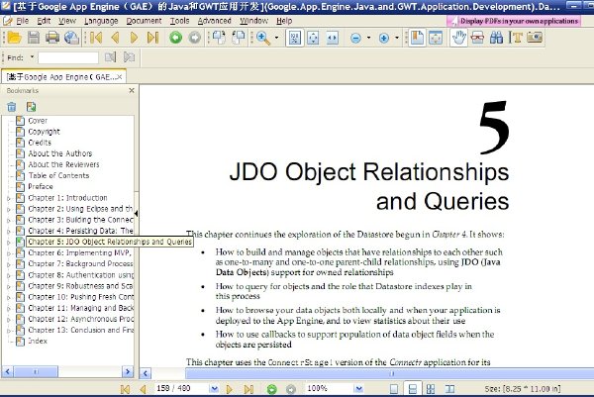The height and width of the screenshot is (397, 594).
Task: Go to next page in top toolbar
Action: 134,38
